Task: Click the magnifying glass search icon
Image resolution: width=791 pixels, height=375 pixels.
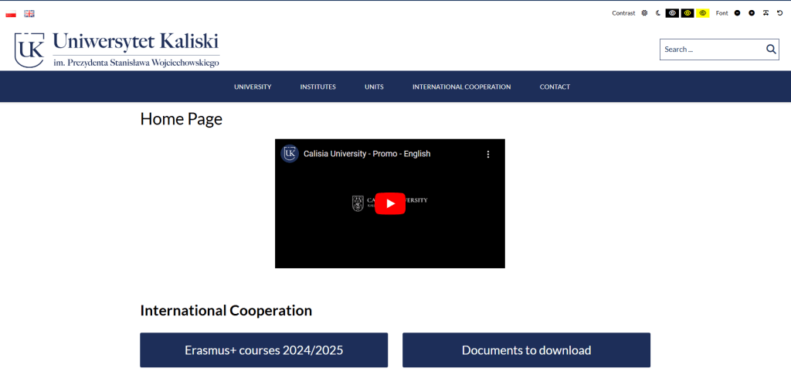Action: pyautogui.click(x=770, y=49)
